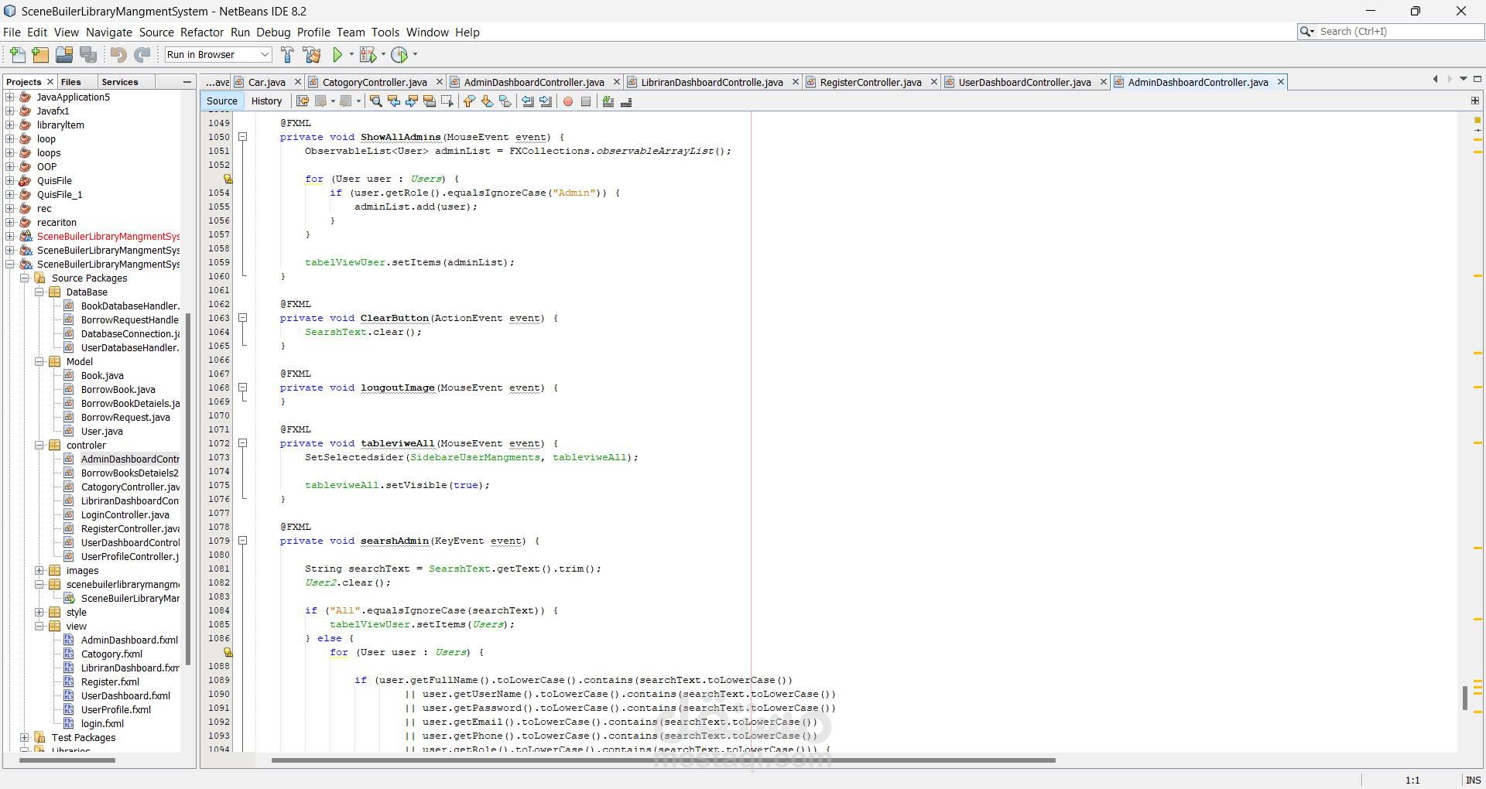The width and height of the screenshot is (1486, 789).
Task: Toggle Rectangular Selection mode
Action: pyautogui.click(x=447, y=101)
